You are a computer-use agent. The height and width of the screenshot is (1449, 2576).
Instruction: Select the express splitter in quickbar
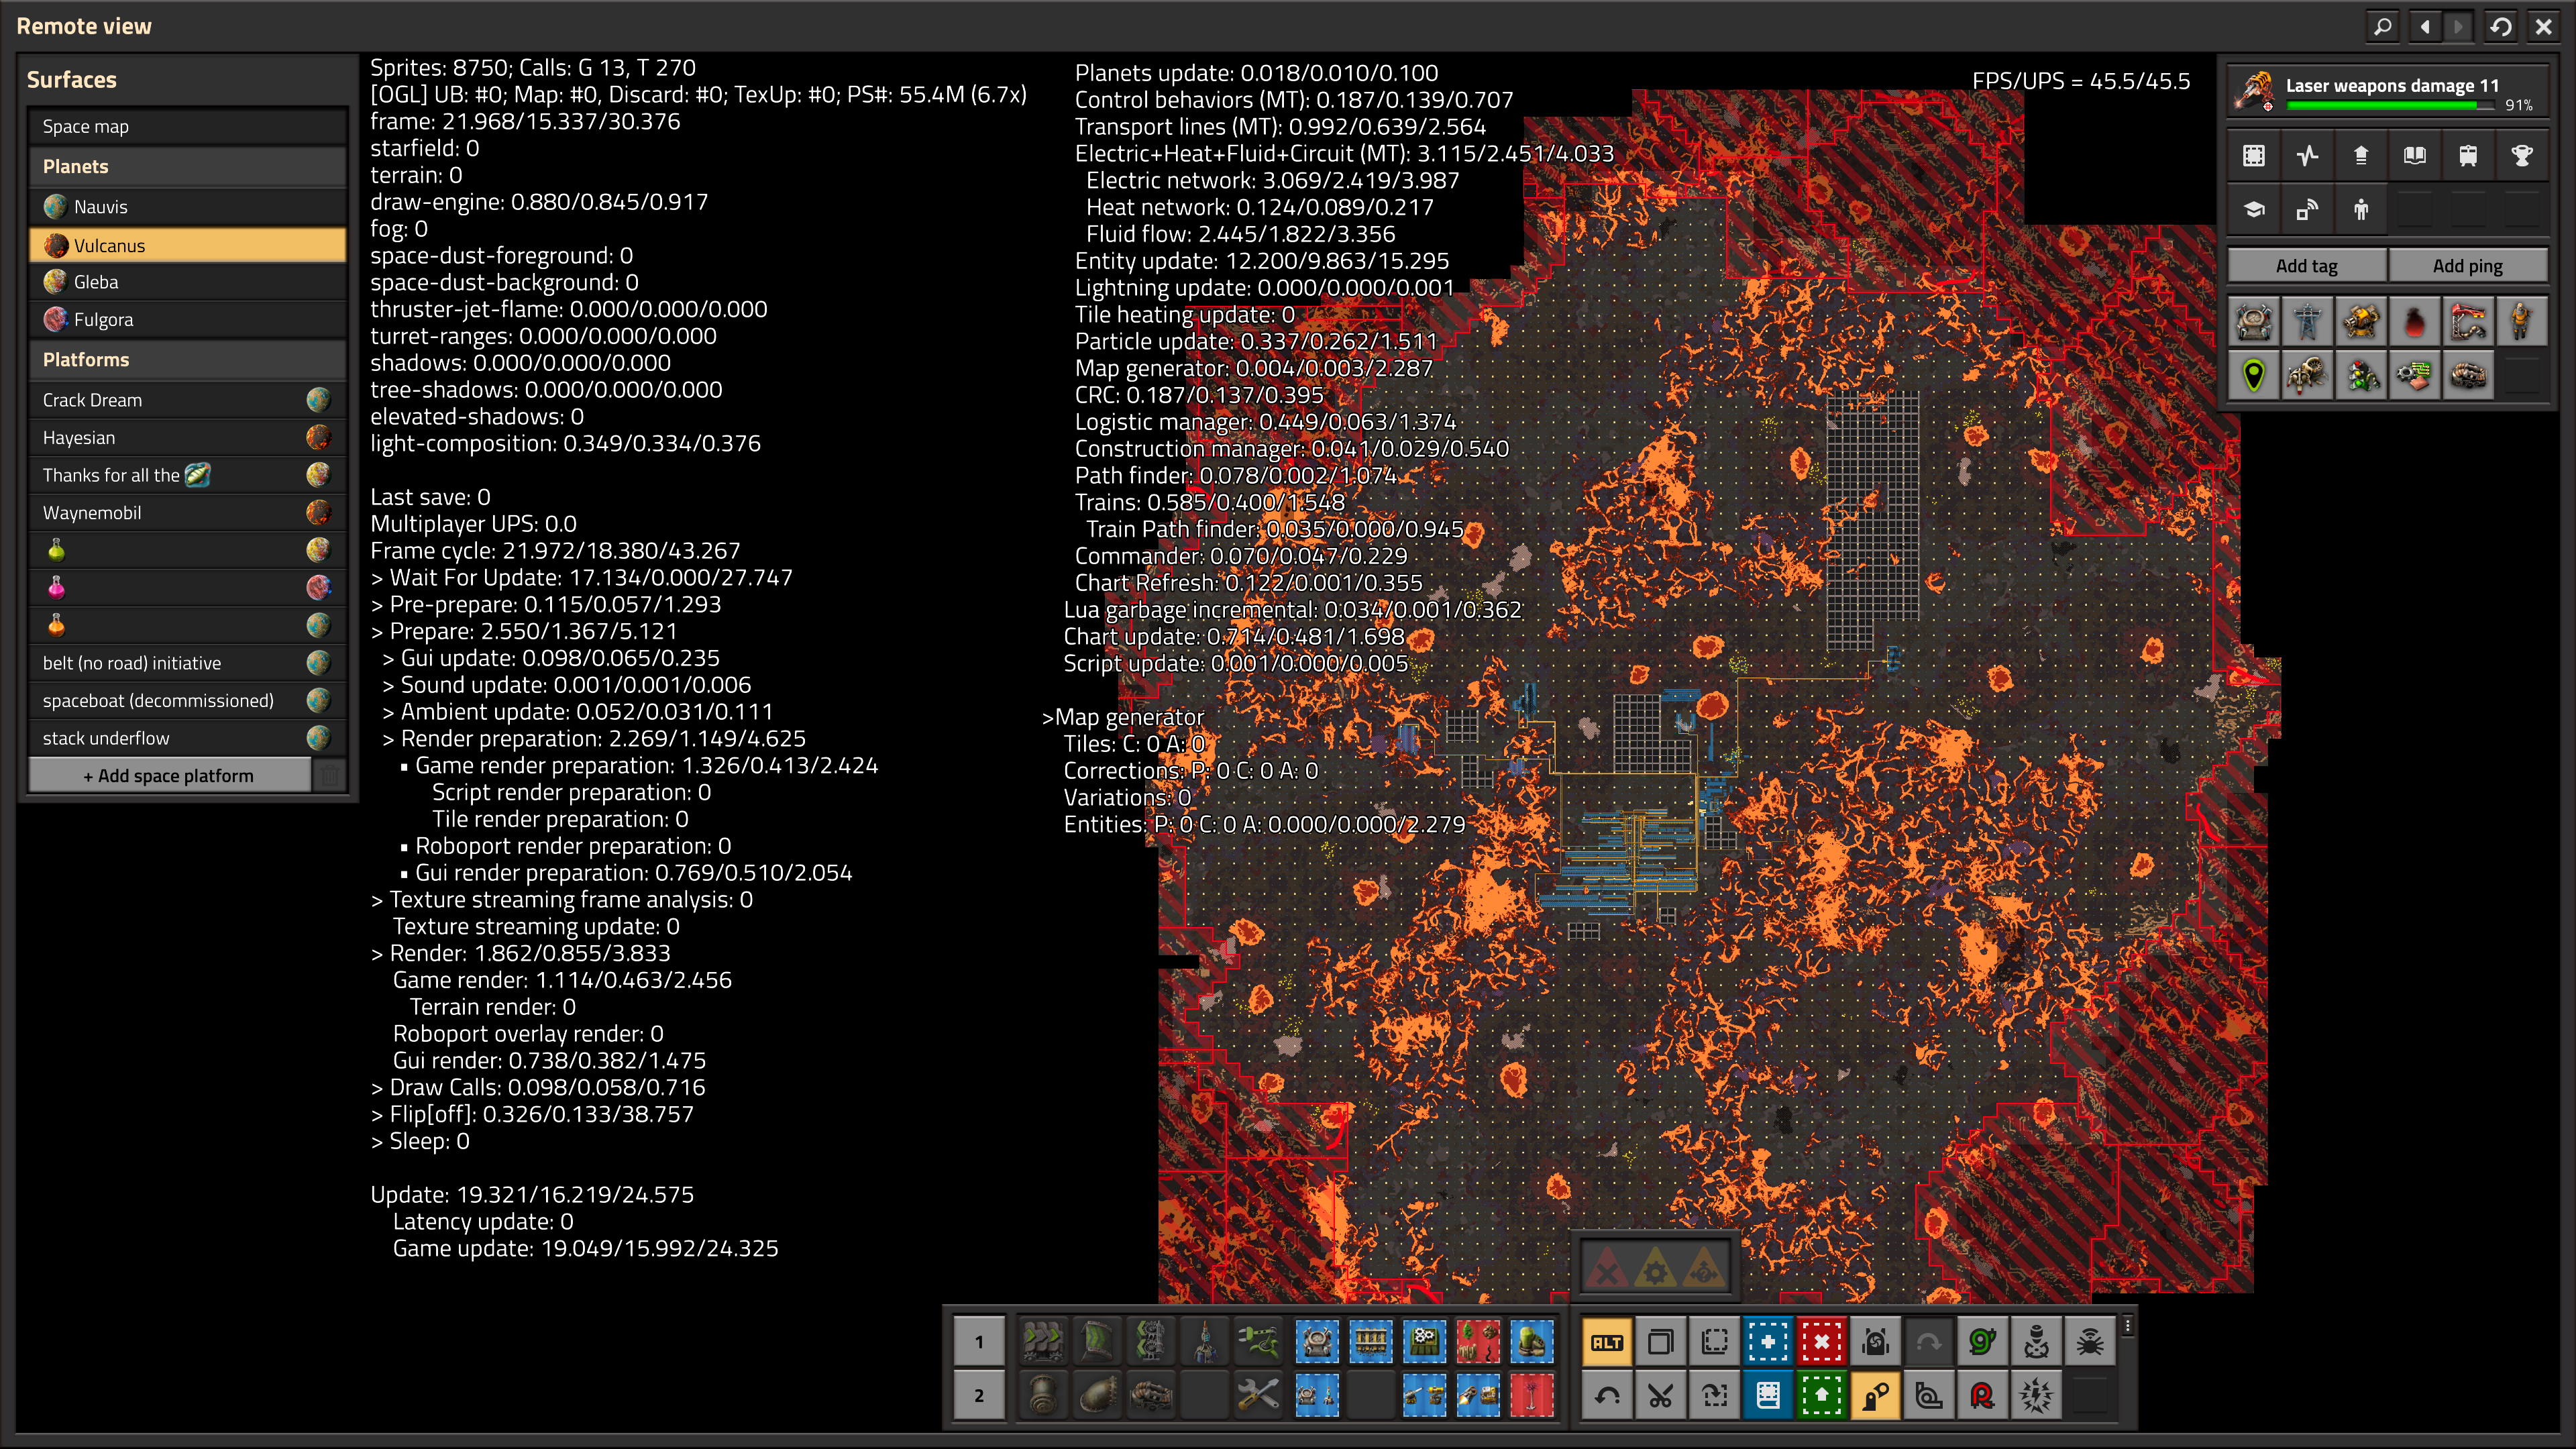1151,1342
